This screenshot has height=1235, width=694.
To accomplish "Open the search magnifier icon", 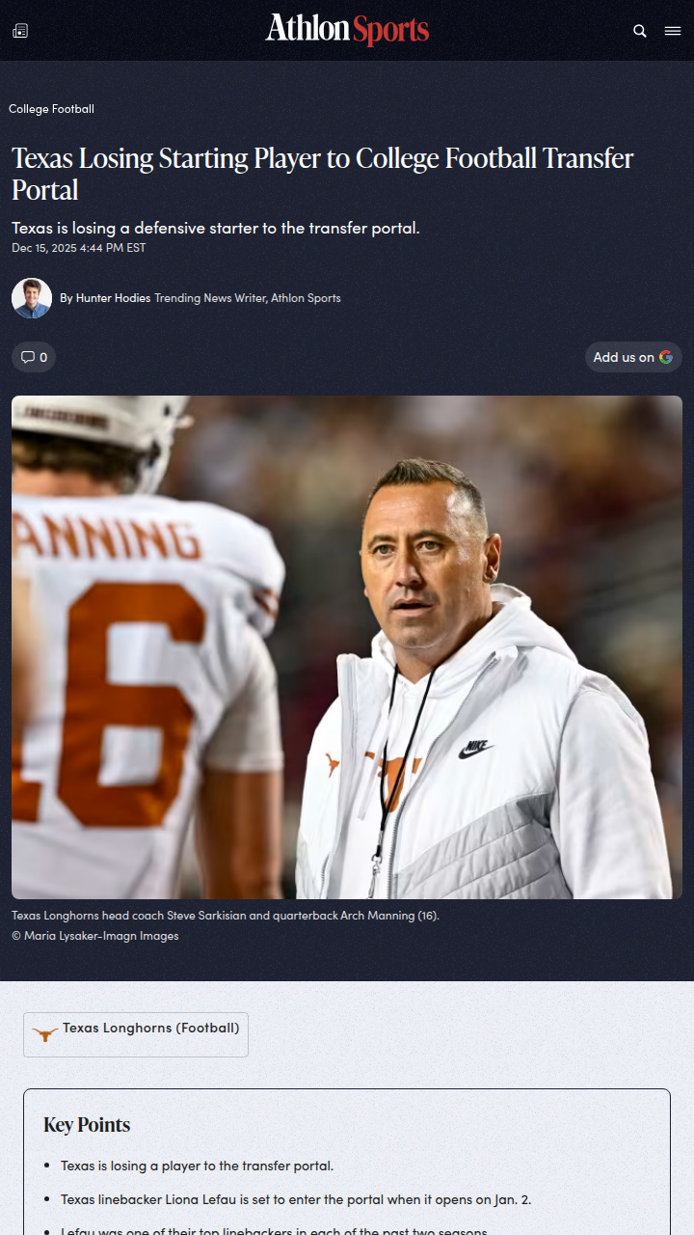I will (640, 31).
